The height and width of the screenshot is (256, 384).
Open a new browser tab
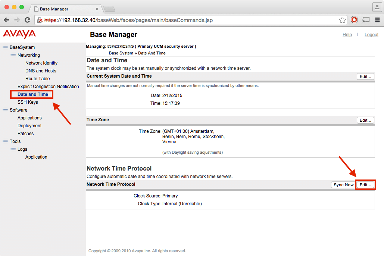109,9
